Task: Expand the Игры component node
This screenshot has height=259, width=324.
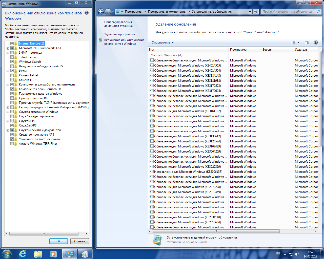Action: coord(8,71)
